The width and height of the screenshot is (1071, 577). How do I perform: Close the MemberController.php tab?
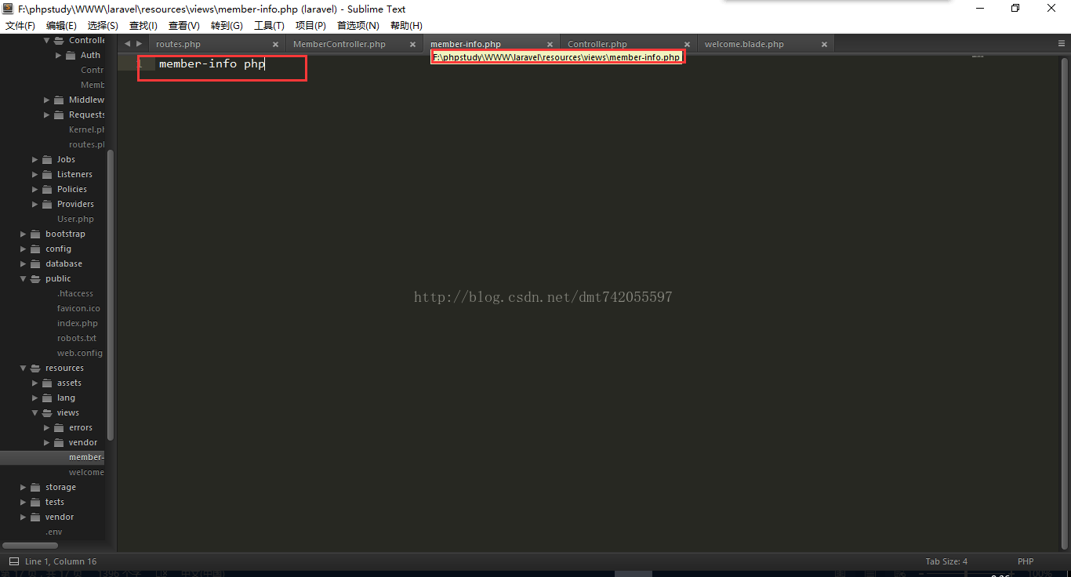point(413,45)
